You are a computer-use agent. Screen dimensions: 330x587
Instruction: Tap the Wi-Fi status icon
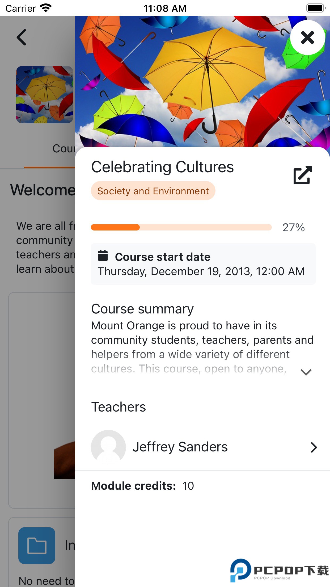point(45,8)
